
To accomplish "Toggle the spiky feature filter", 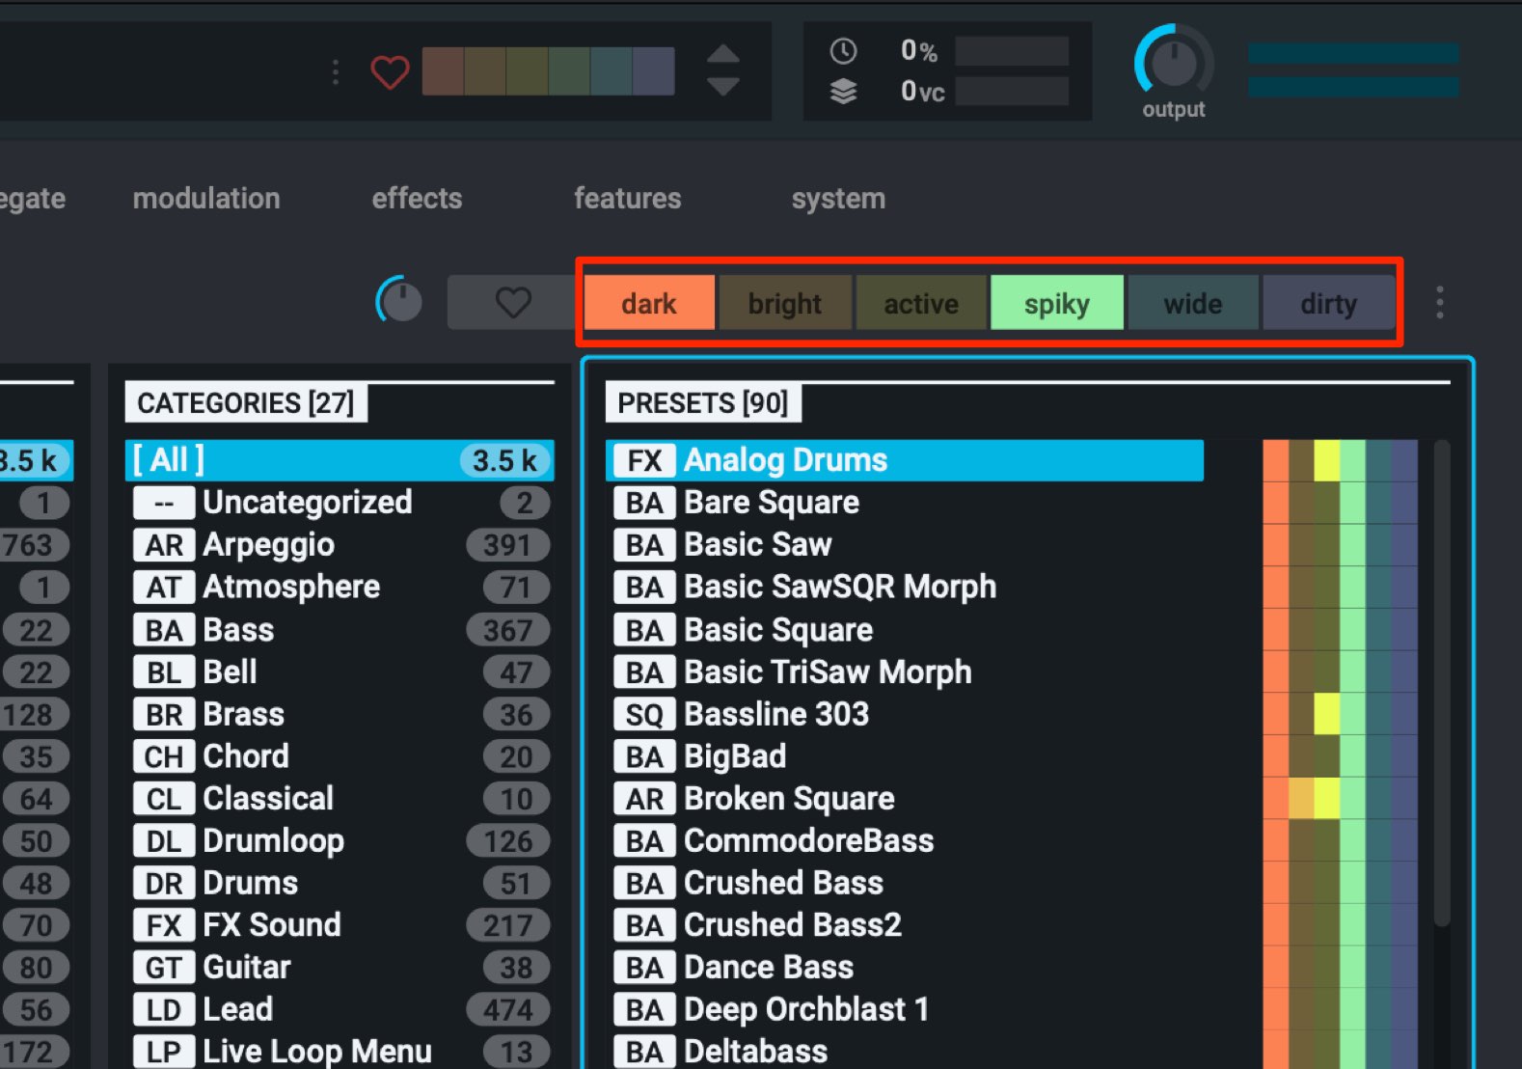I will 1057,303.
